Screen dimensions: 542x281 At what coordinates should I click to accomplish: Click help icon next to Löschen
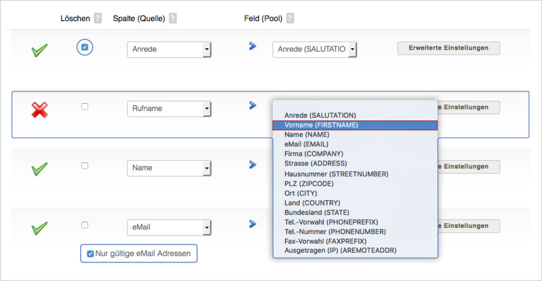[98, 18]
